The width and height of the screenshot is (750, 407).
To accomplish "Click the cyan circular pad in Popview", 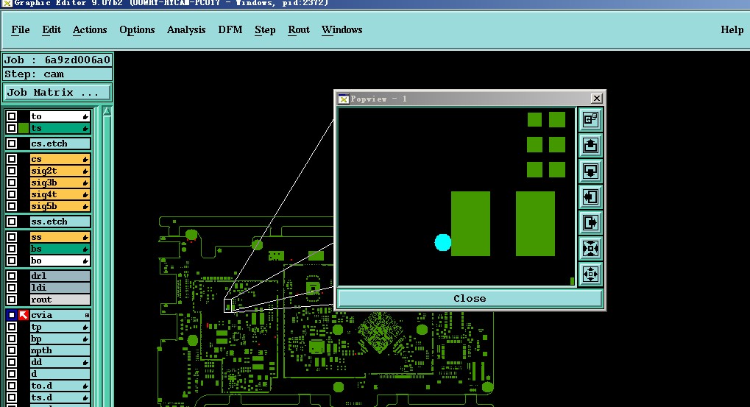I will (443, 242).
